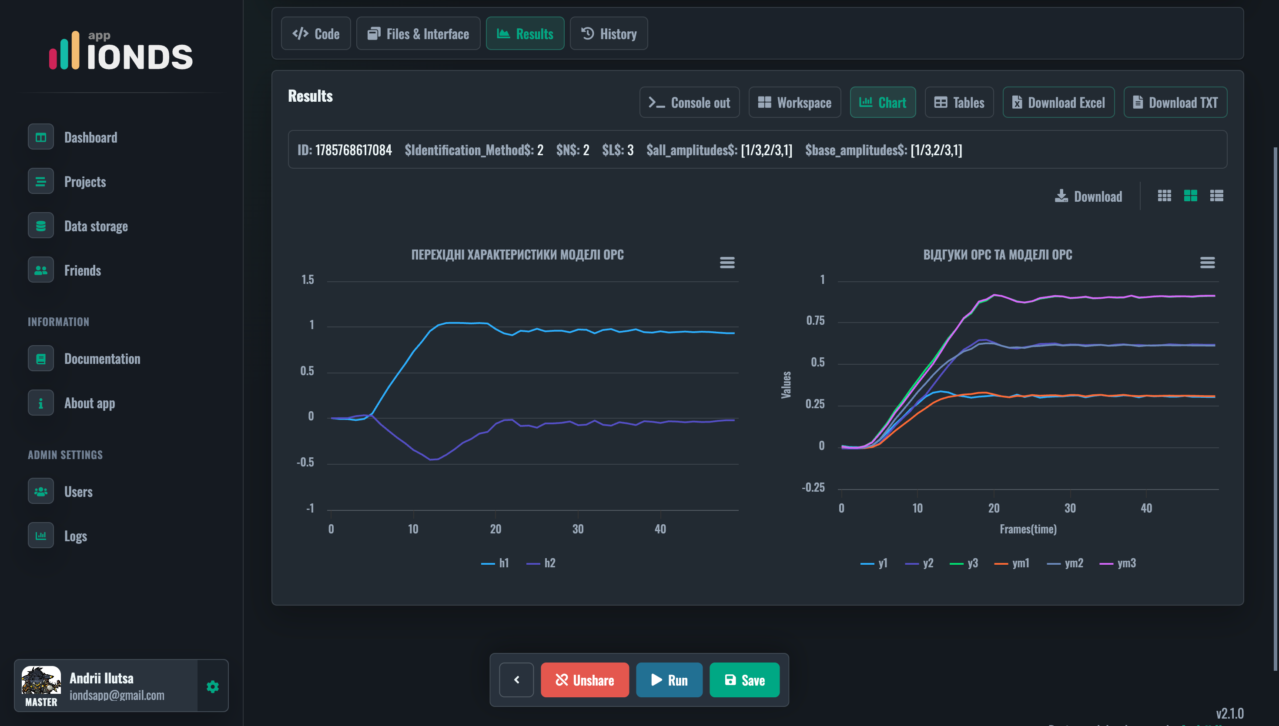
Task: Click the ym1 orange legend color marker
Action: point(1001,563)
